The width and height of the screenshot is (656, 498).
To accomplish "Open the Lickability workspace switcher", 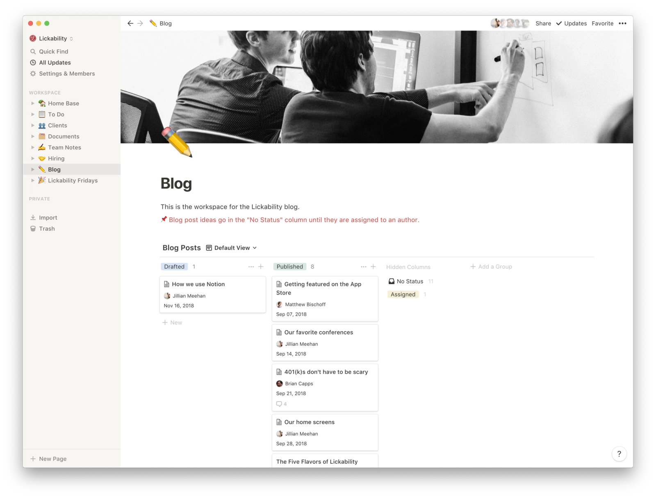I will pyautogui.click(x=51, y=39).
